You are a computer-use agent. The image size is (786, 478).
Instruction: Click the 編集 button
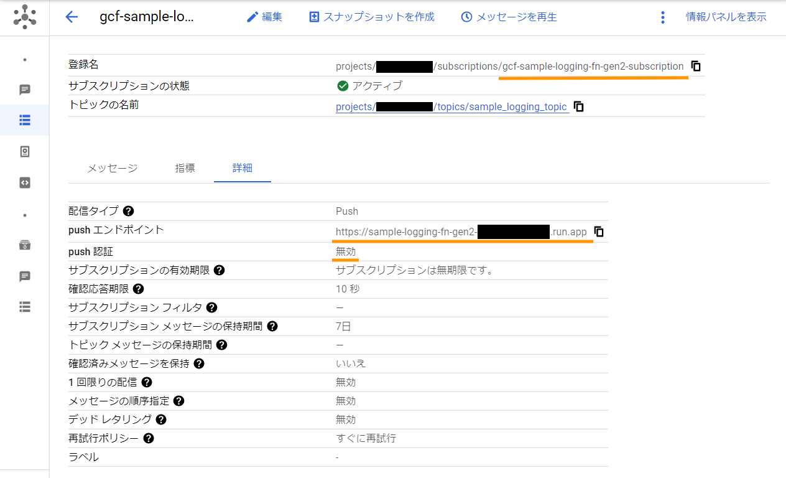coord(264,17)
